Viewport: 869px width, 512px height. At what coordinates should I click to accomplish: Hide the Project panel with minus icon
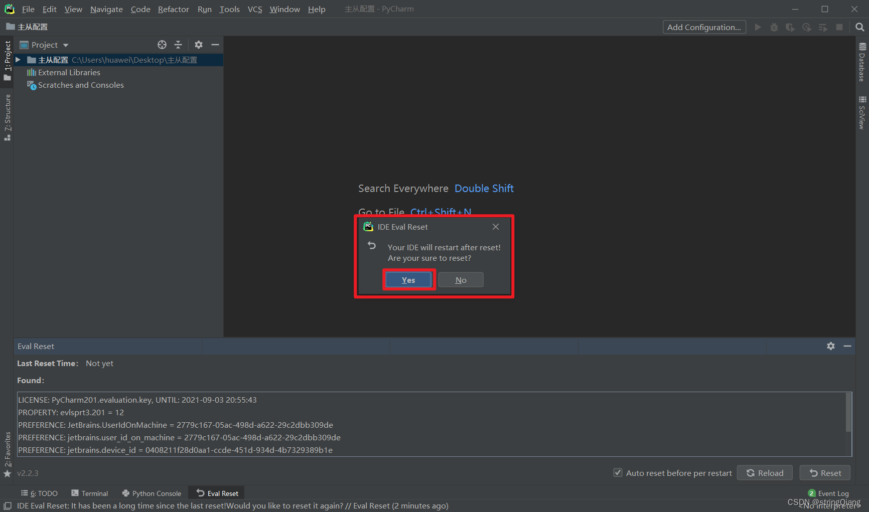click(215, 45)
